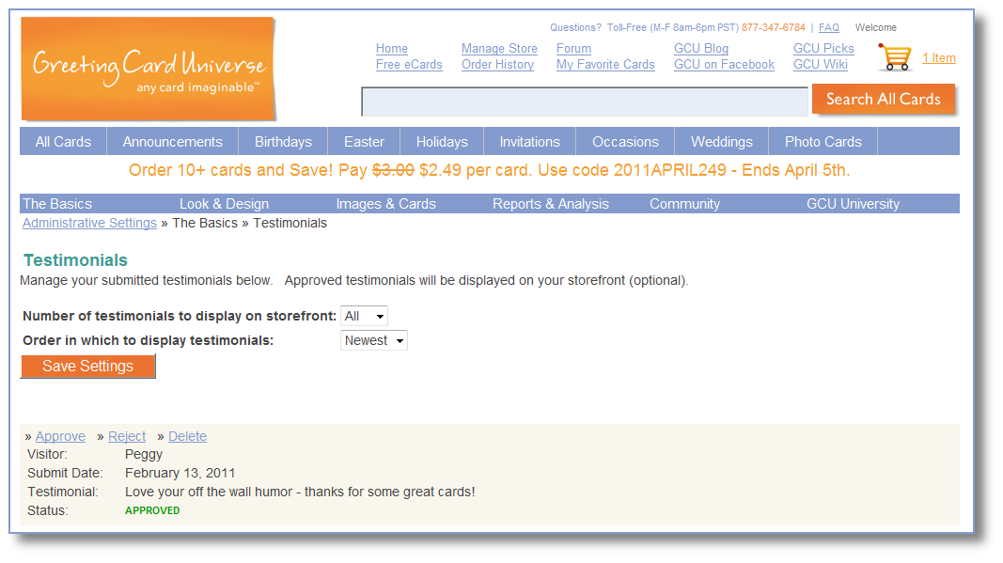The width and height of the screenshot is (1003, 563).
Task: Click the APPROVED status text
Action: coord(152,510)
